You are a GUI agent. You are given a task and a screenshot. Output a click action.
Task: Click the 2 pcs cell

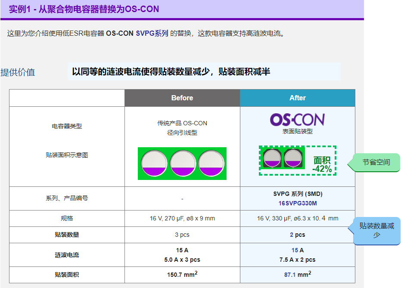pos(298,235)
